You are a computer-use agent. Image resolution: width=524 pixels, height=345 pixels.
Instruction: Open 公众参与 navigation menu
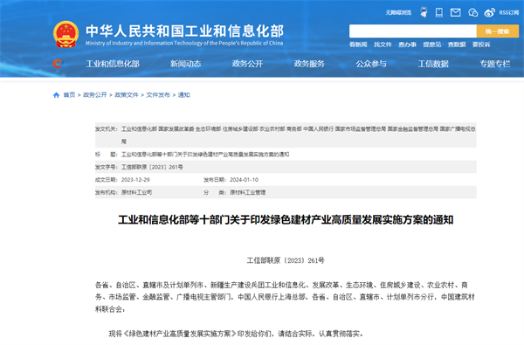[371, 64]
